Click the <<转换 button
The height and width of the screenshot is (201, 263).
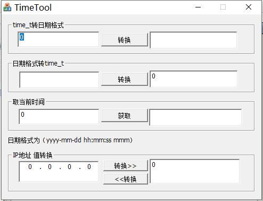coord(126,179)
